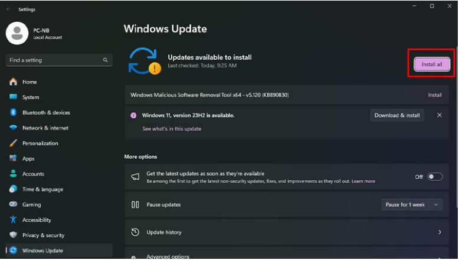Click the back arrow in Settings header
Viewport: 459px width, 260px height.
click(8, 9)
